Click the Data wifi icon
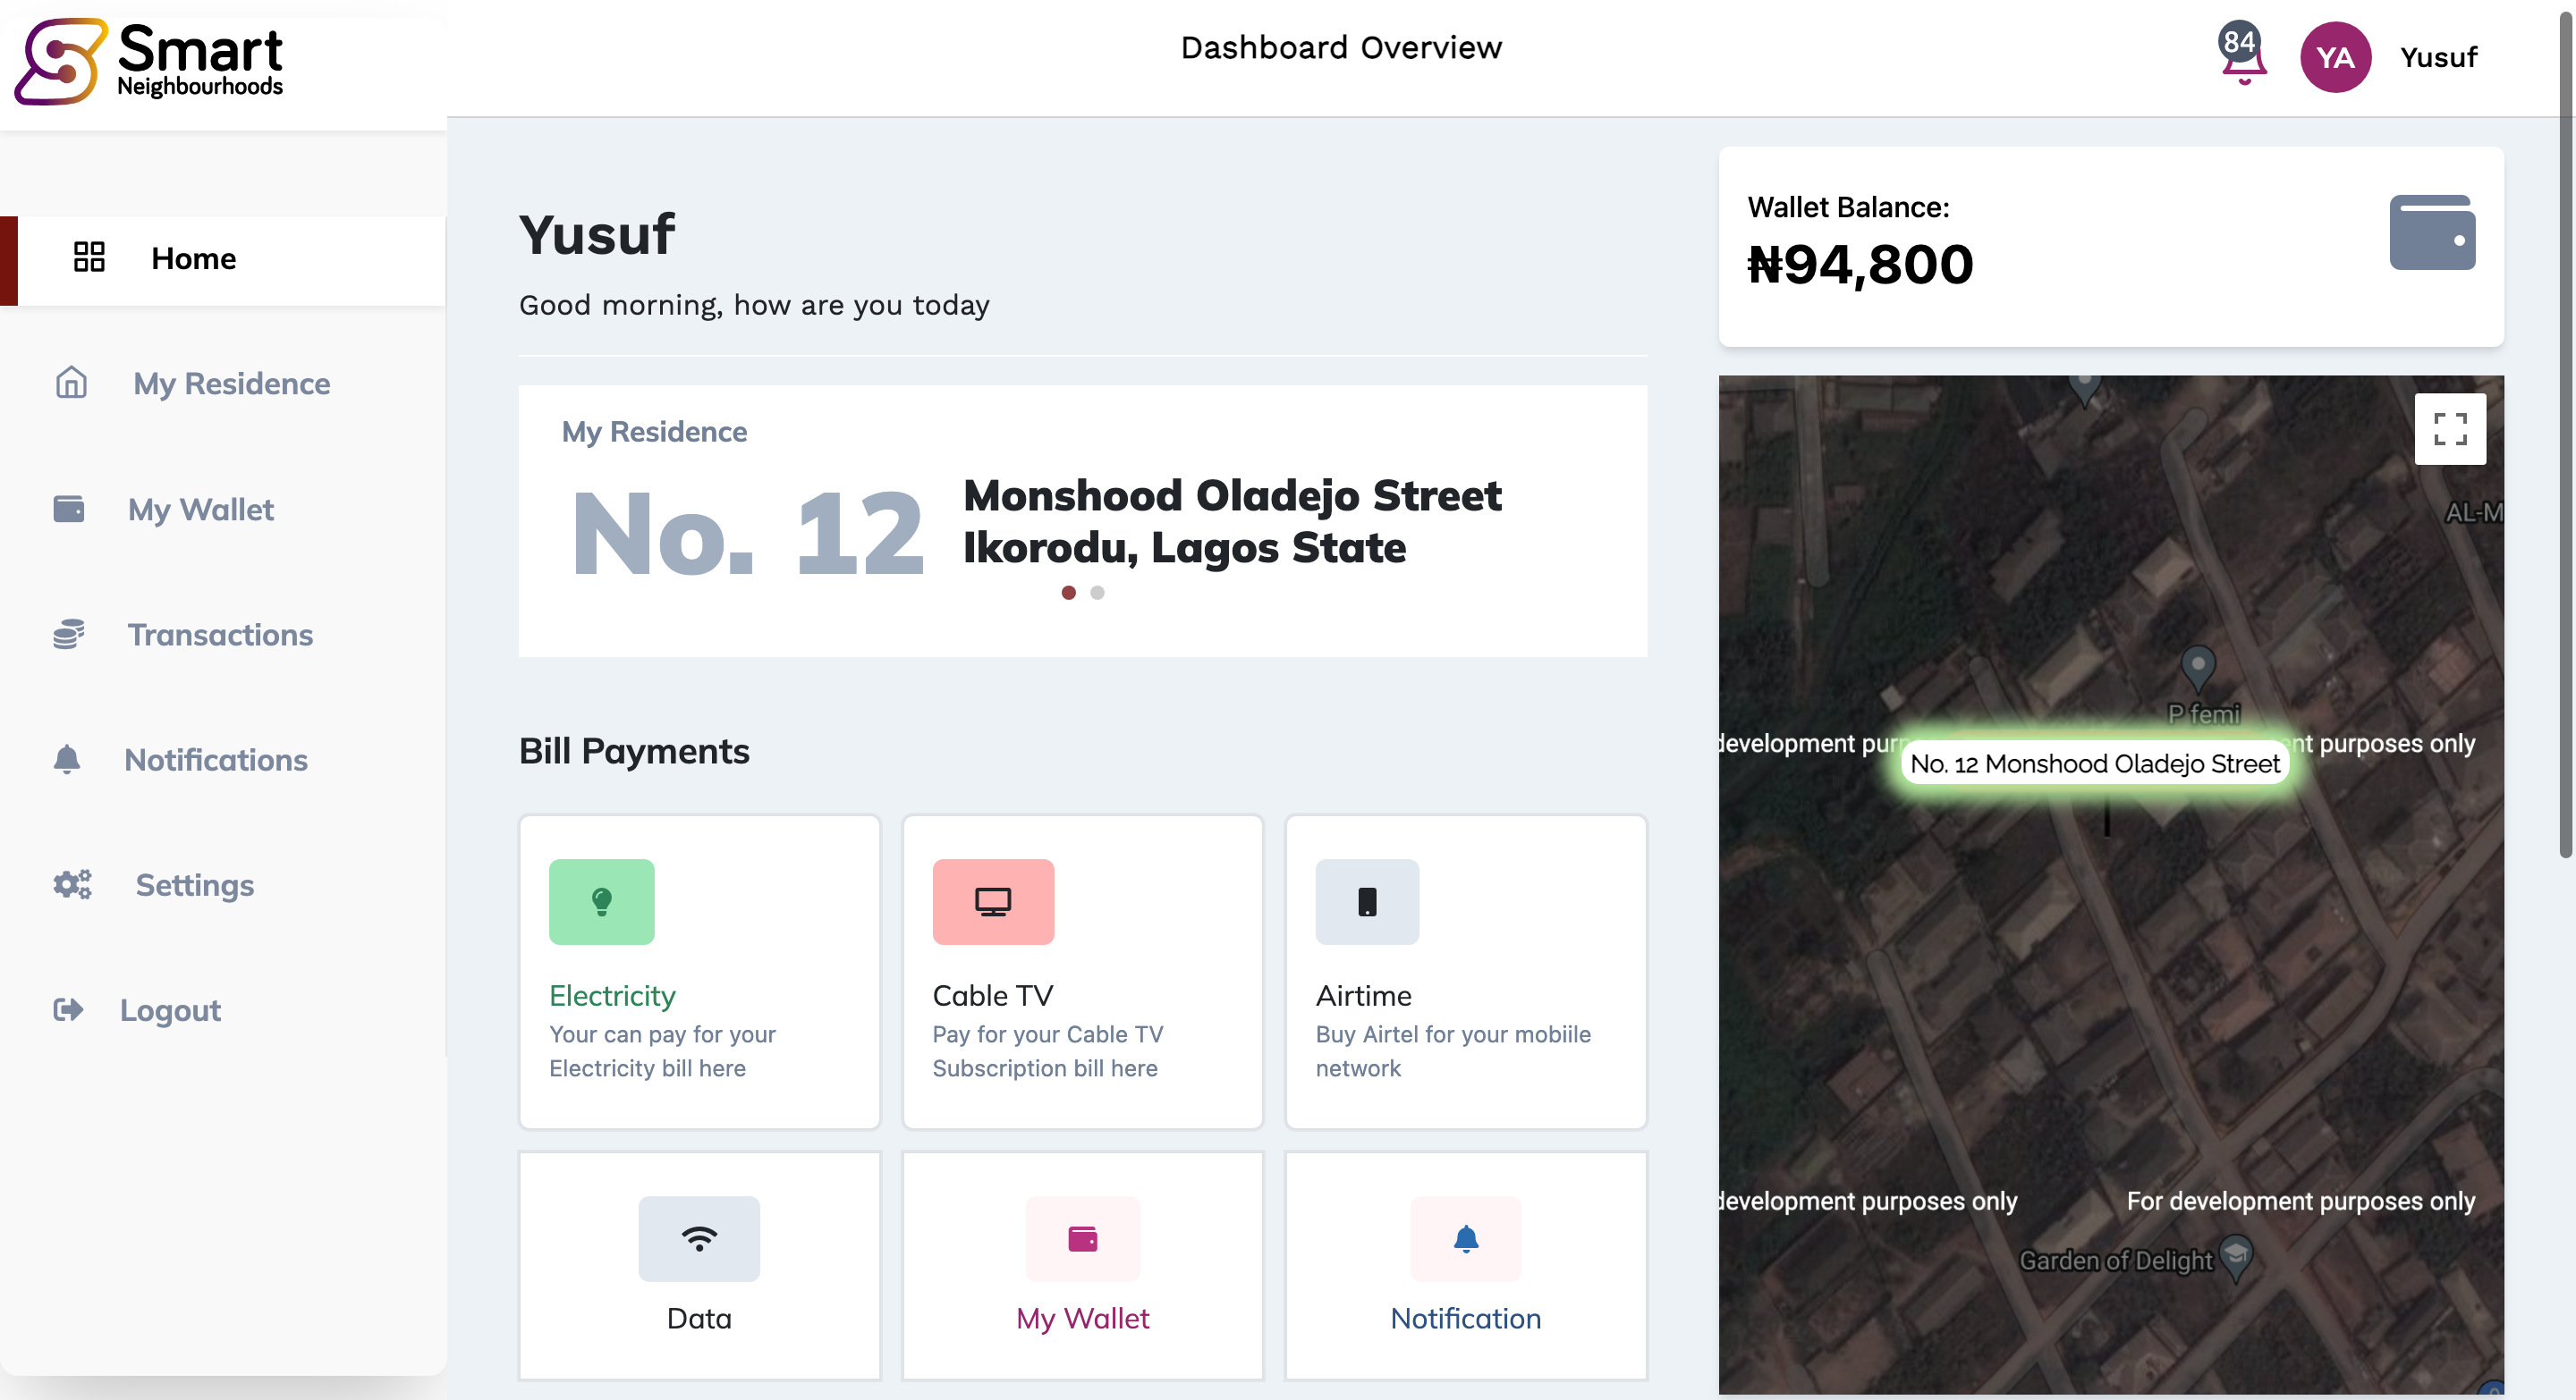Screen dimensions: 2576x1400 tap(698, 1238)
